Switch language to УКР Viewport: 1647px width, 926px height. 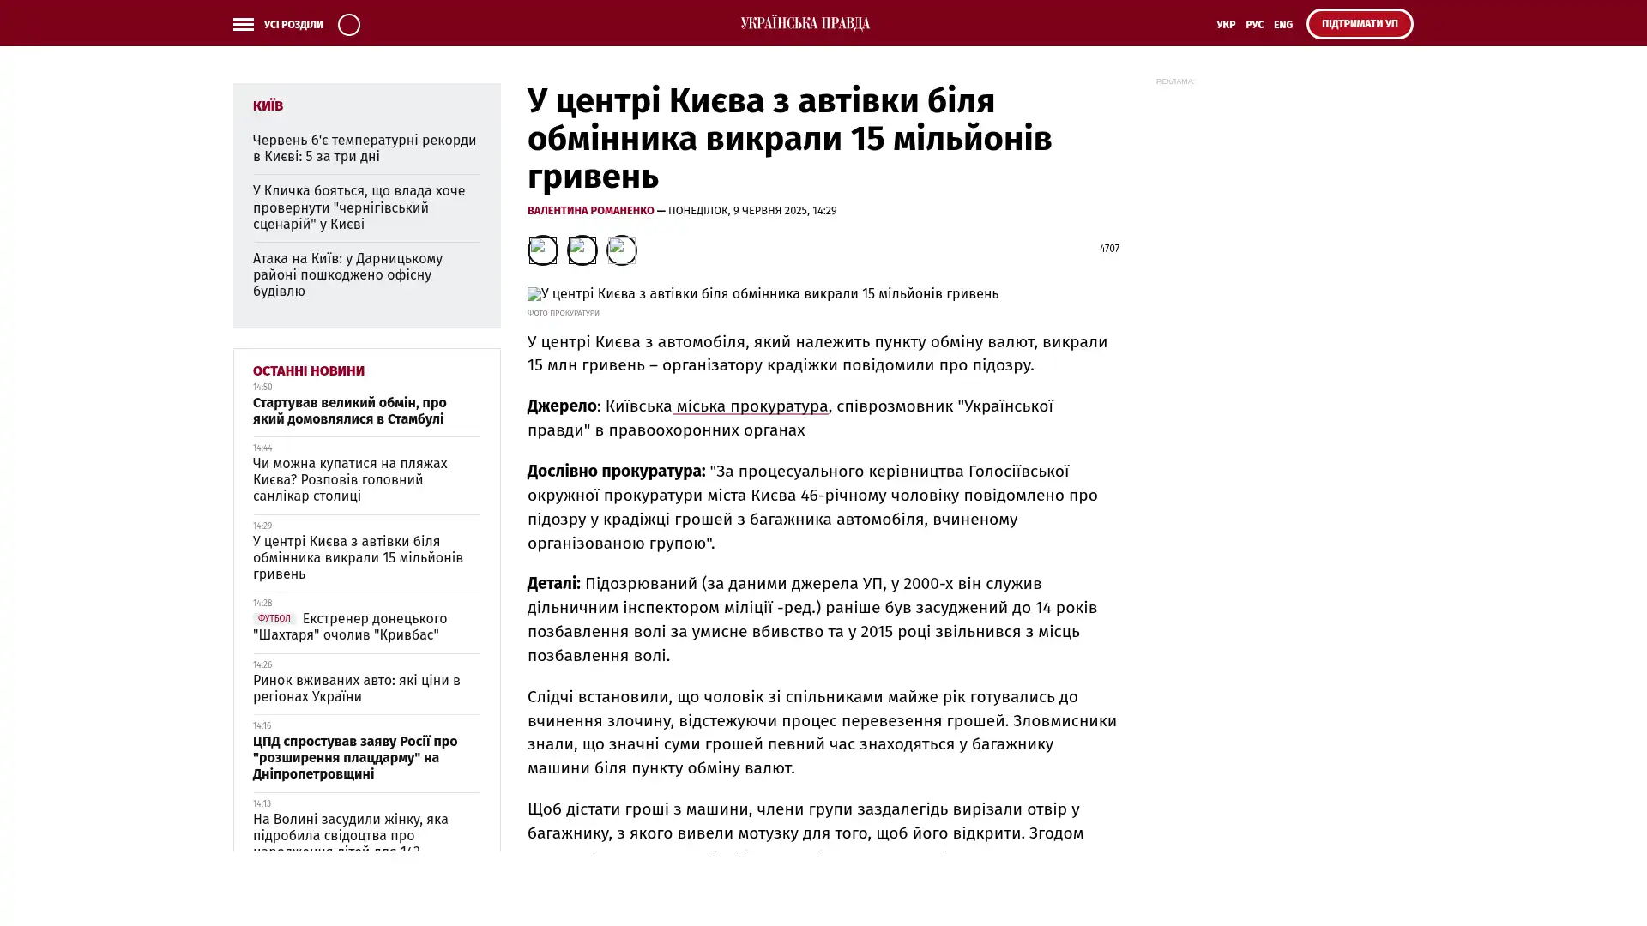(x=1225, y=25)
